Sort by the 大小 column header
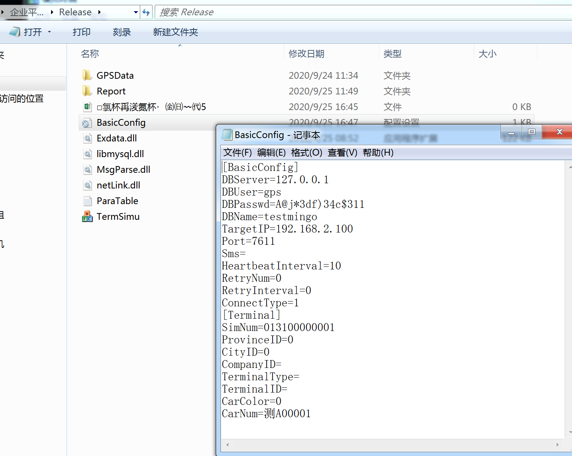Viewport: 572px width, 456px height. tap(488, 54)
